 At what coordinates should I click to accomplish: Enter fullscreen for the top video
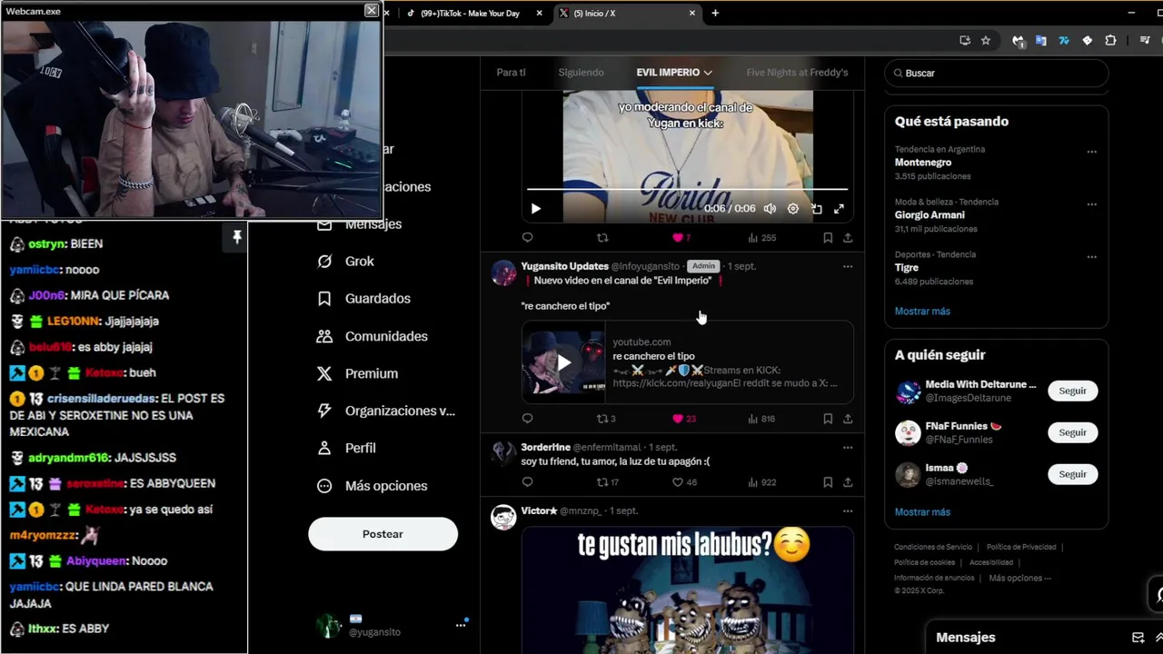(839, 209)
